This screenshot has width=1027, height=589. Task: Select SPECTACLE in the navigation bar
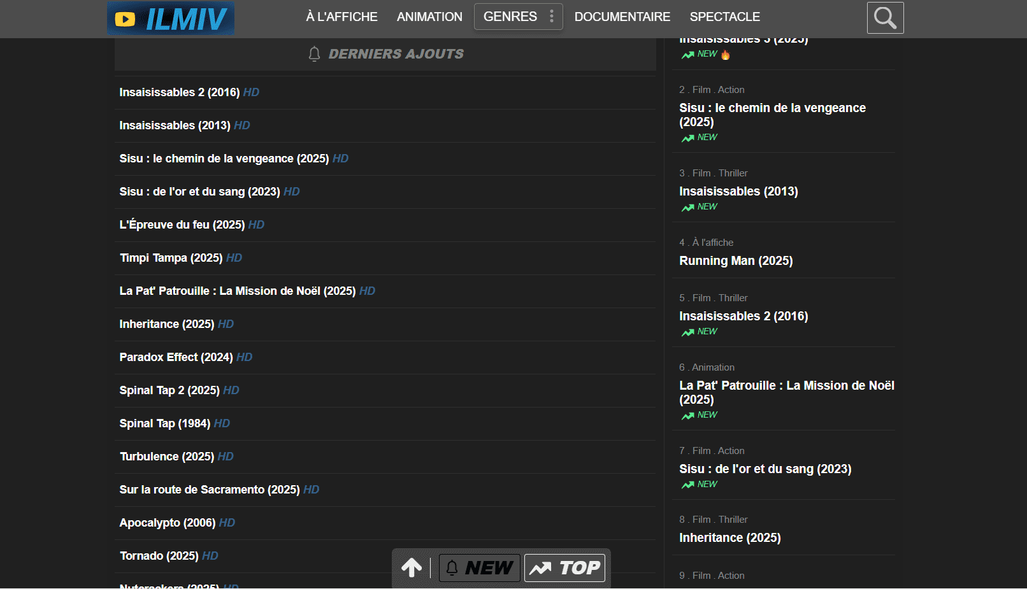click(x=724, y=17)
